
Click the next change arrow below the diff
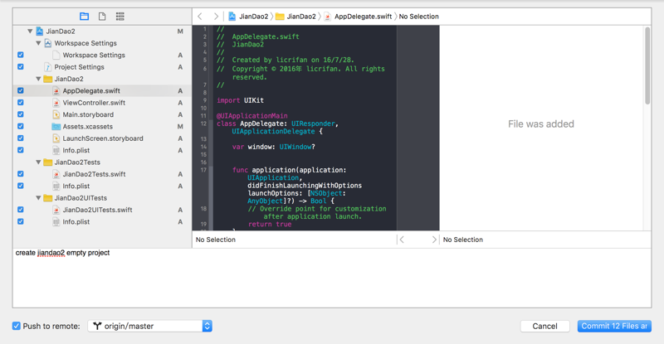tap(434, 240)
